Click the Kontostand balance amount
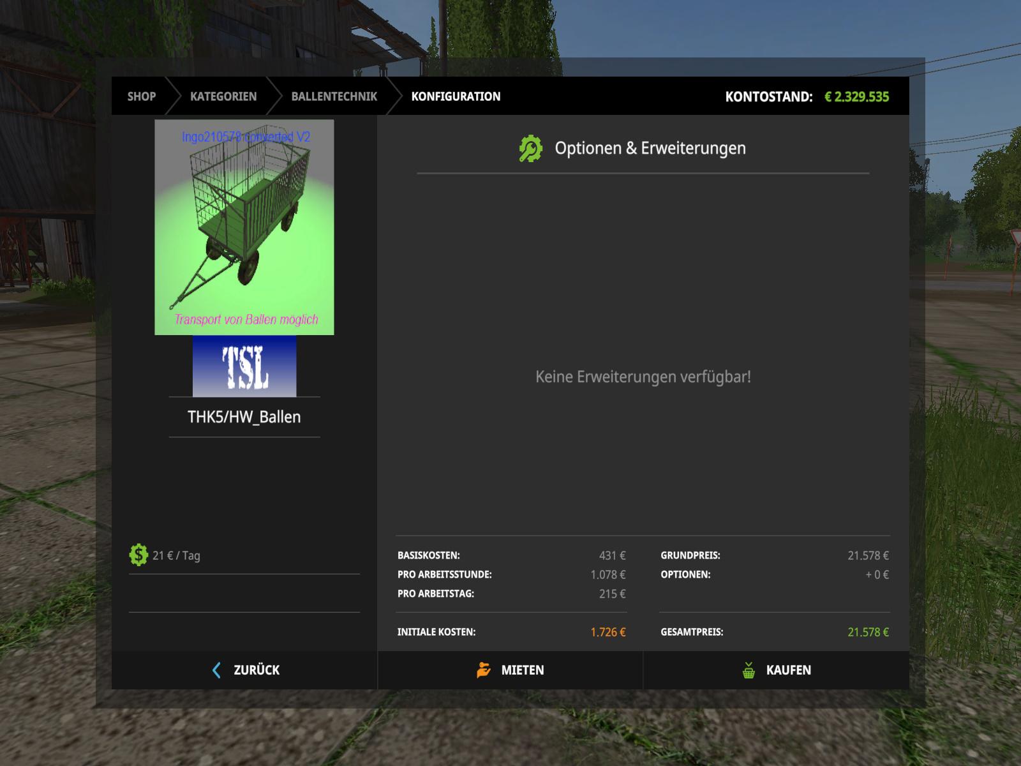1021x766 pixels. coord(856,97)
